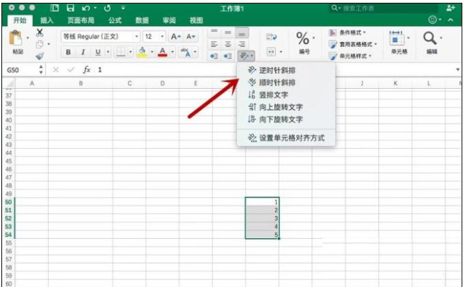Screen dimensions: 463x287
Task: Switch to the 视图 tab
Action: click(x=196, y=20)
